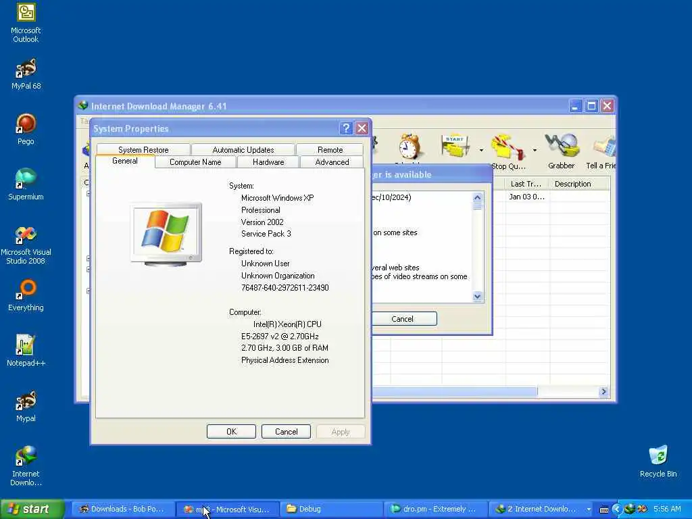
Task: Click 'Service Pack 3' text
Action: point(266,233)
